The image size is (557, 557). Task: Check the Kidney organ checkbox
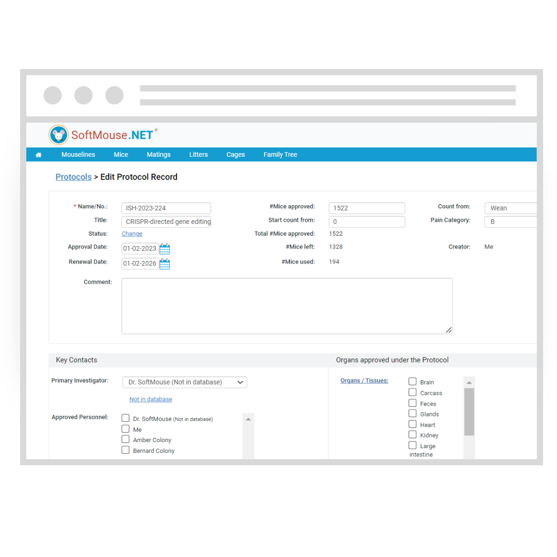point(413,434)
